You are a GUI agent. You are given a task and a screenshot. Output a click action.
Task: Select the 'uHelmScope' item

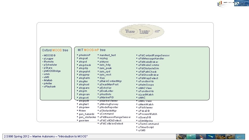tap(146, 85)
